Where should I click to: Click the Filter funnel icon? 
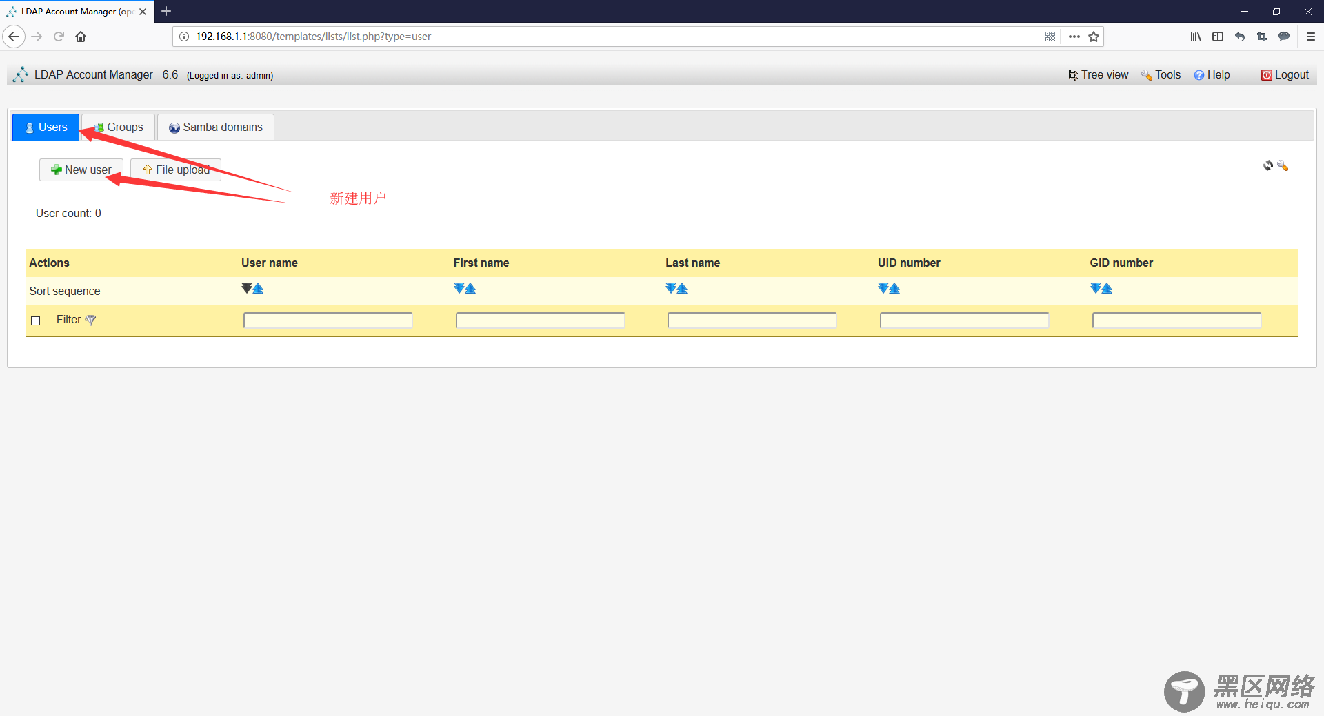click(90, 320)
